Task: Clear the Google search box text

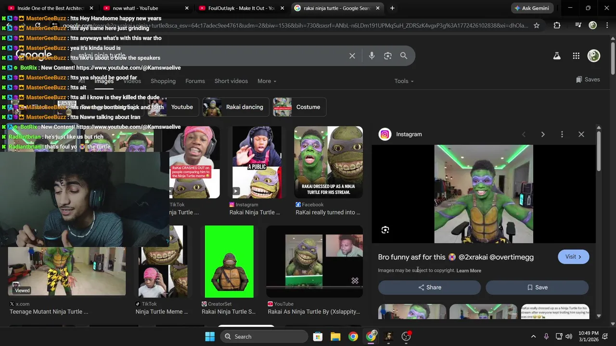Action: click(352, 56)
